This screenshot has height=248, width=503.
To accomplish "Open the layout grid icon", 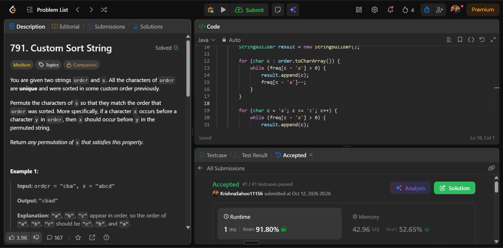I will point(359,10).
